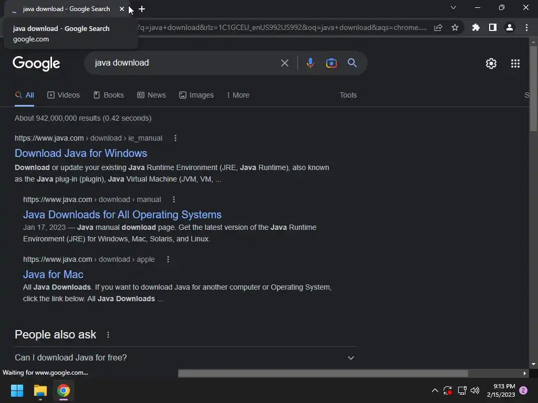
Task: Open the sync update tray icon
Action: 448,390
